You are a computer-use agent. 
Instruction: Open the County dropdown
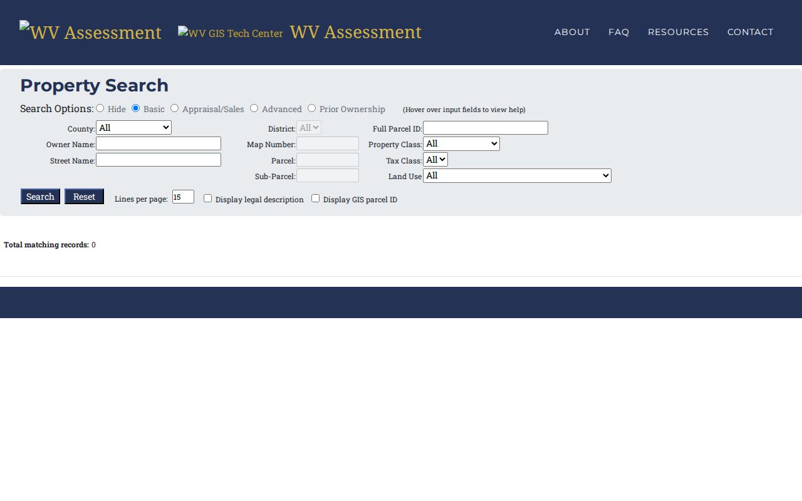coord(133,128)
